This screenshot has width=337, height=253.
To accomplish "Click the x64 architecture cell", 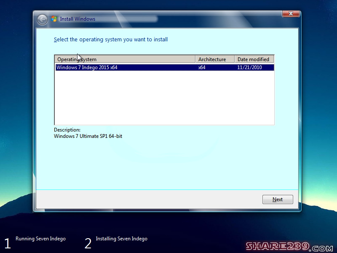I will (202, 67).
